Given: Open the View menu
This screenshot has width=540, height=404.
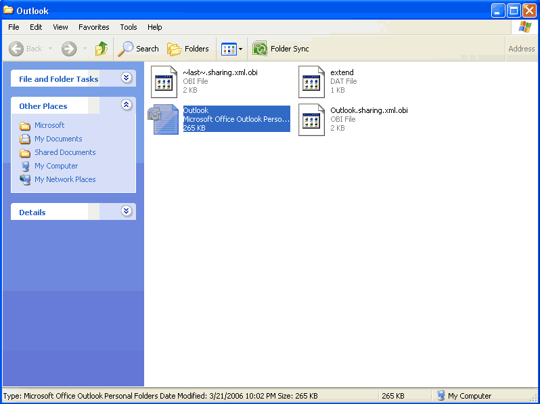Looking at the screenshot, I should [x=60, y=27].
